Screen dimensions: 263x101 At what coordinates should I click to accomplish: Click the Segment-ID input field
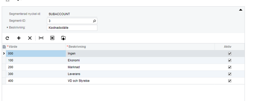[72, 21]
